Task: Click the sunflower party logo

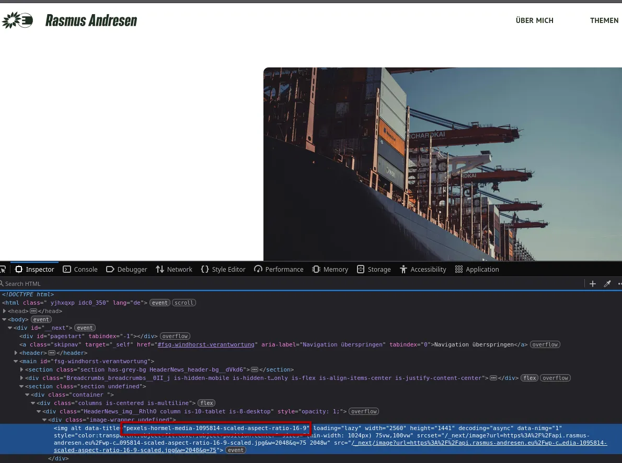Action: 17,20
